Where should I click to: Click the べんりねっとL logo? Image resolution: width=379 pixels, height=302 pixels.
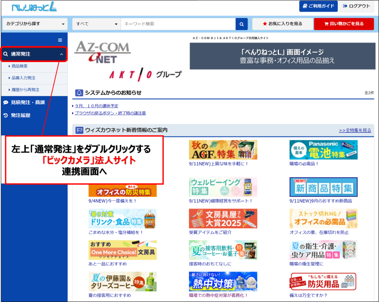pos(34,7)
